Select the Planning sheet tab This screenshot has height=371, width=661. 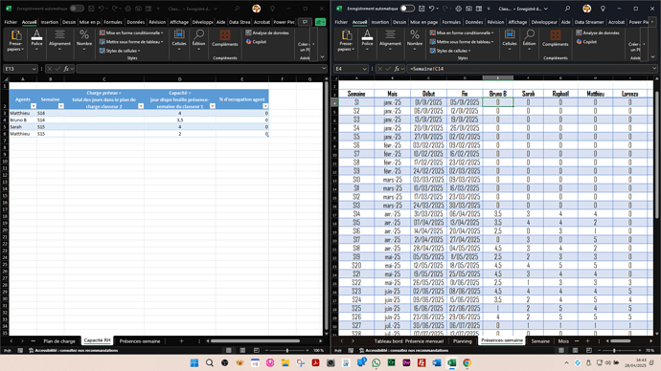[462, 341]
